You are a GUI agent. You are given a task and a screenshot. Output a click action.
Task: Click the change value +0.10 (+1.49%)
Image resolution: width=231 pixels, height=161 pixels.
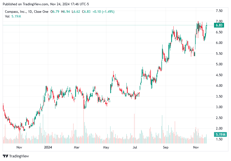pyautogui.click(x=104, y=12)
